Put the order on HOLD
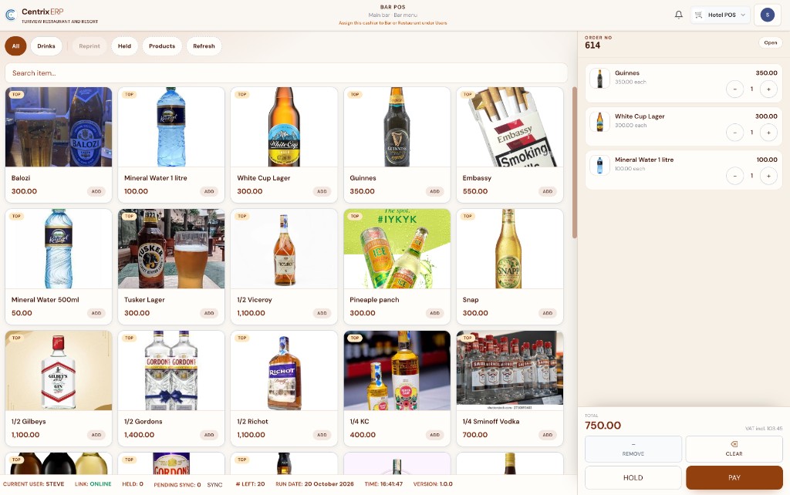This screenshot has height=495, width=790. tap(633, 477)
